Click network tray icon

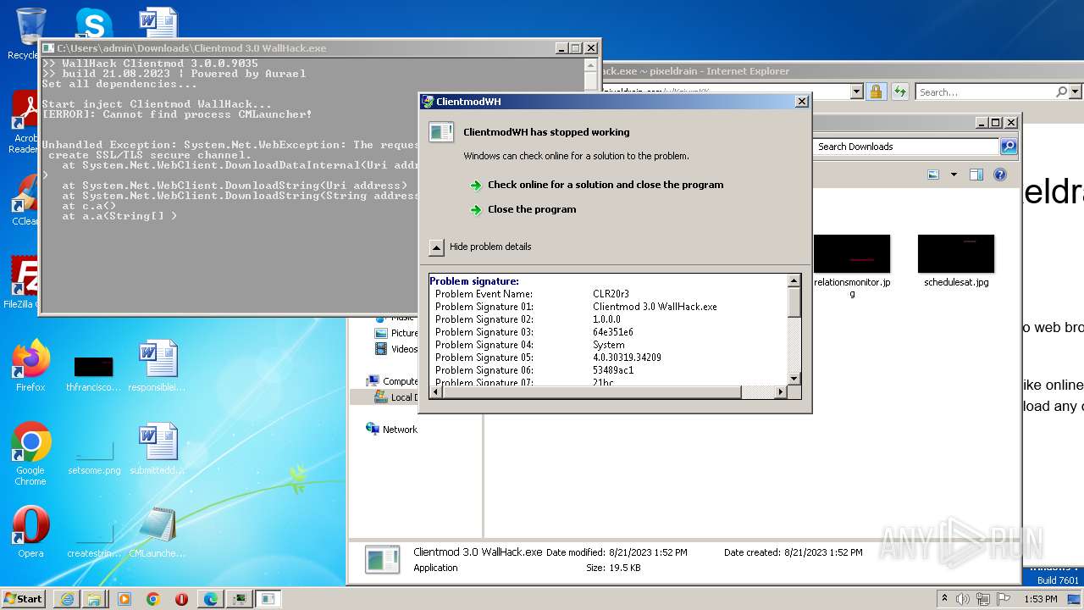(983, 599)
